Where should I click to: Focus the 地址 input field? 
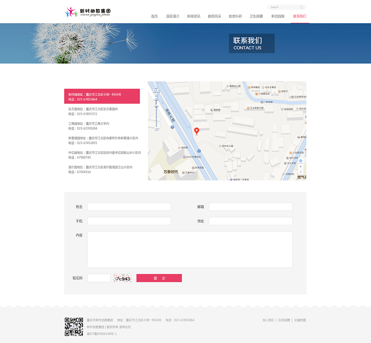click(250, 221)
